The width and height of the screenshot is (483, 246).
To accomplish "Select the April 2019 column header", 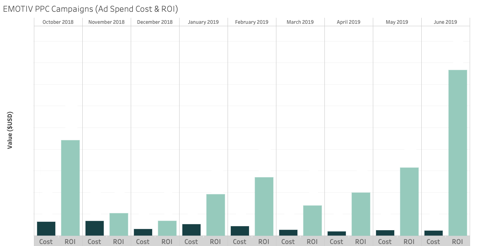I will tap(348, 22).
